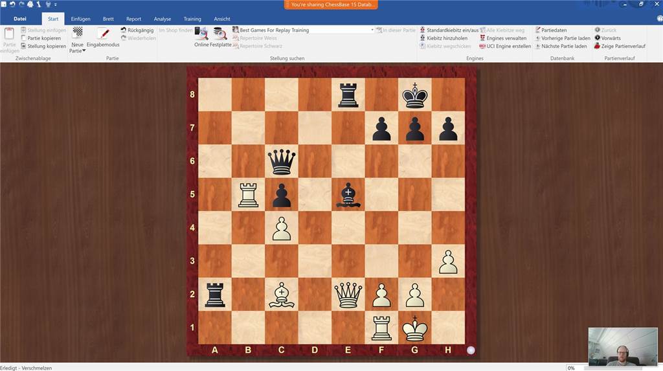Open Online position search icon

(201, 34)
